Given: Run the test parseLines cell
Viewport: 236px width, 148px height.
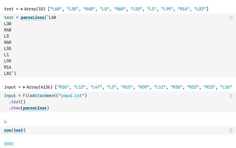Looking at the screenshot, I should coord(231,18).
